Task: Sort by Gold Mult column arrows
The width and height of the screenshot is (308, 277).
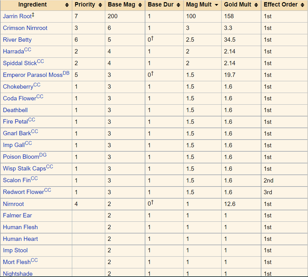Action: point(256,5)
